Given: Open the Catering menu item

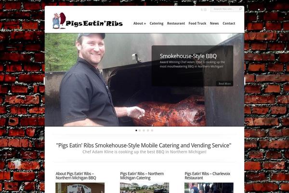Looking at the screenshot, I should 157,24.
